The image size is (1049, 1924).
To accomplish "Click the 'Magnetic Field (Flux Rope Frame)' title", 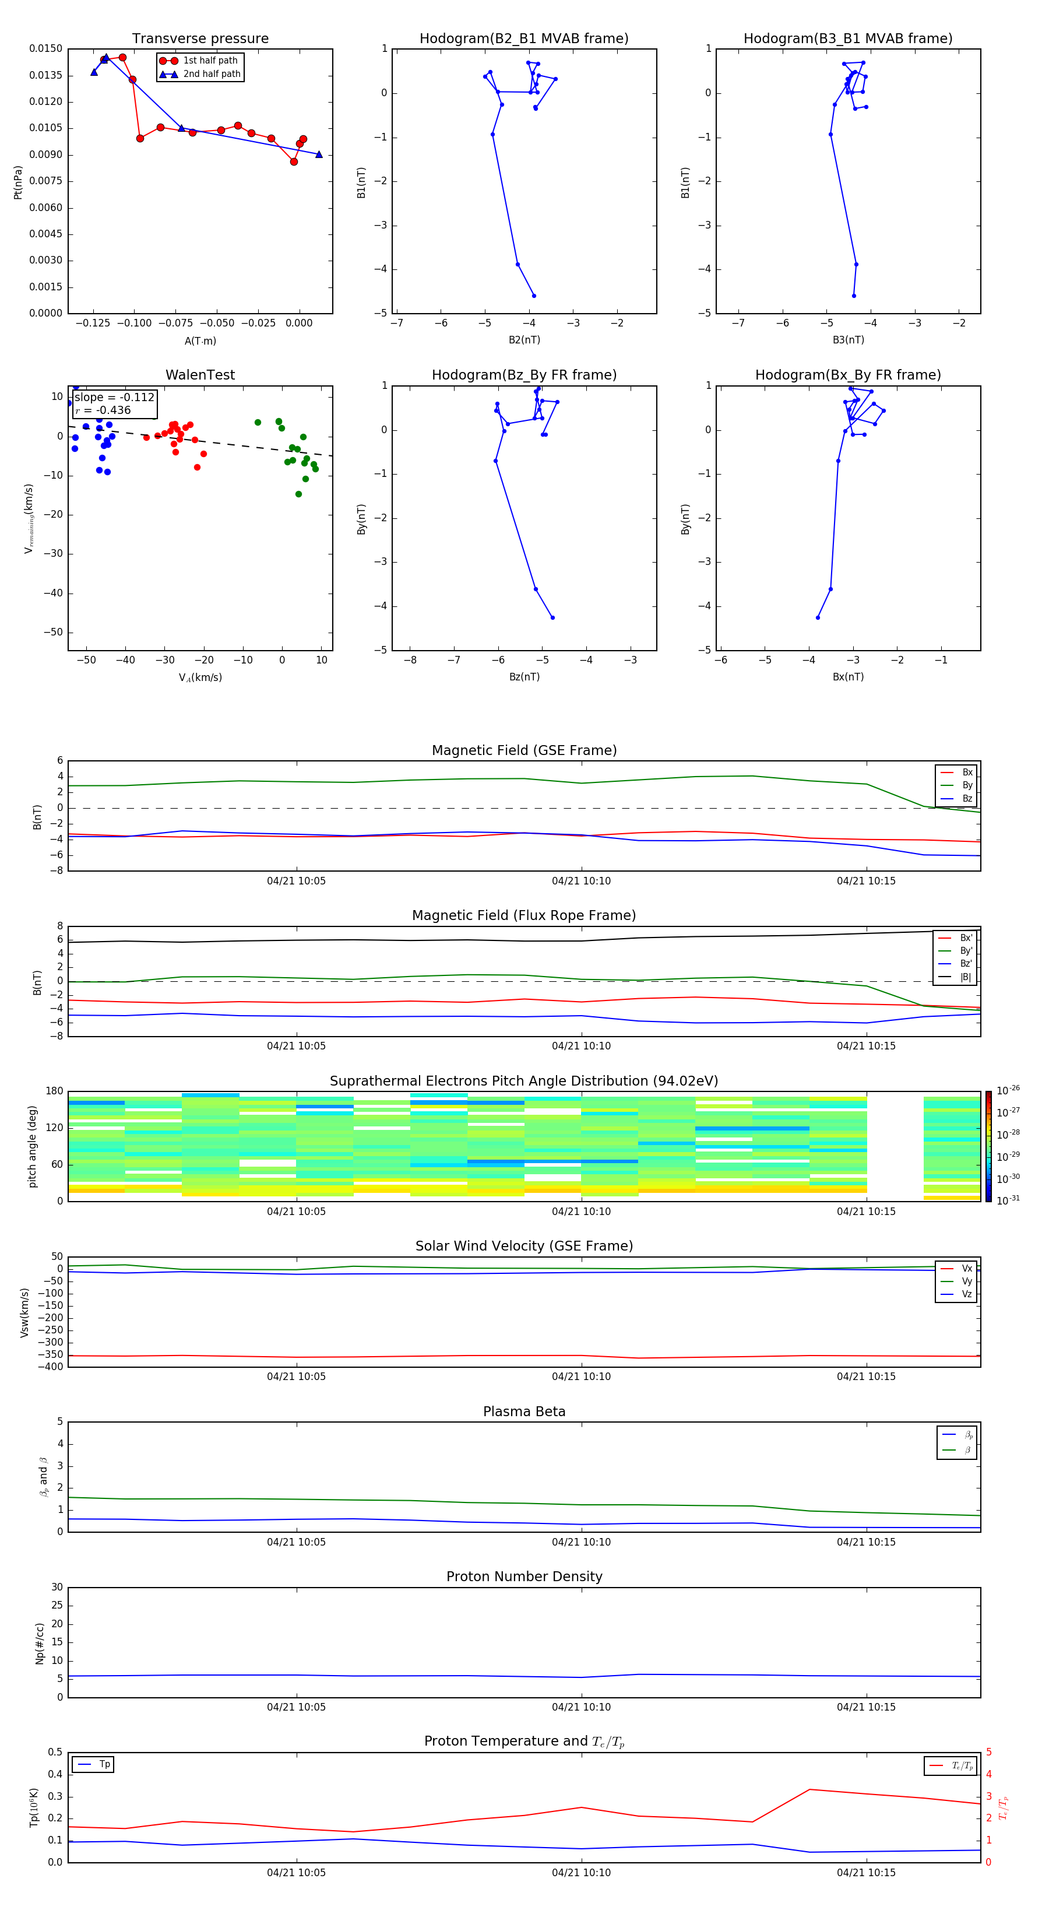I will [524, 916].
